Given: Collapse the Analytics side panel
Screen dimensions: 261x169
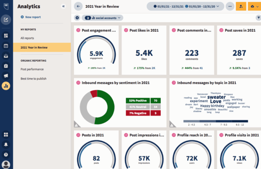Looking at the screenshot, I should [x=64, y=7].
